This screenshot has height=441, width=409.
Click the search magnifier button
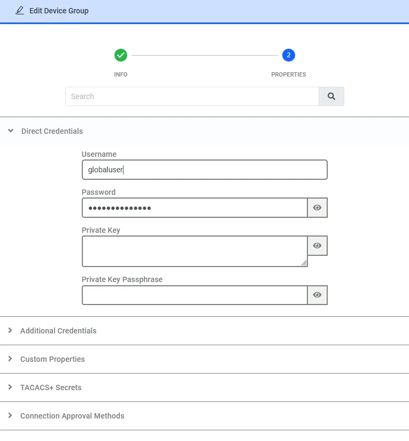[x=331, y=96]
